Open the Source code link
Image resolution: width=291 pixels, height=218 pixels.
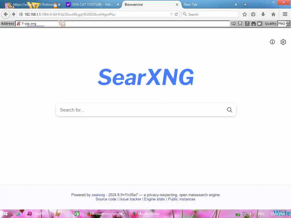click(106, 199)
